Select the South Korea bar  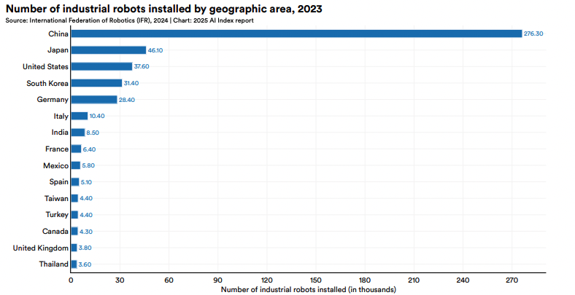pos(96,83)
